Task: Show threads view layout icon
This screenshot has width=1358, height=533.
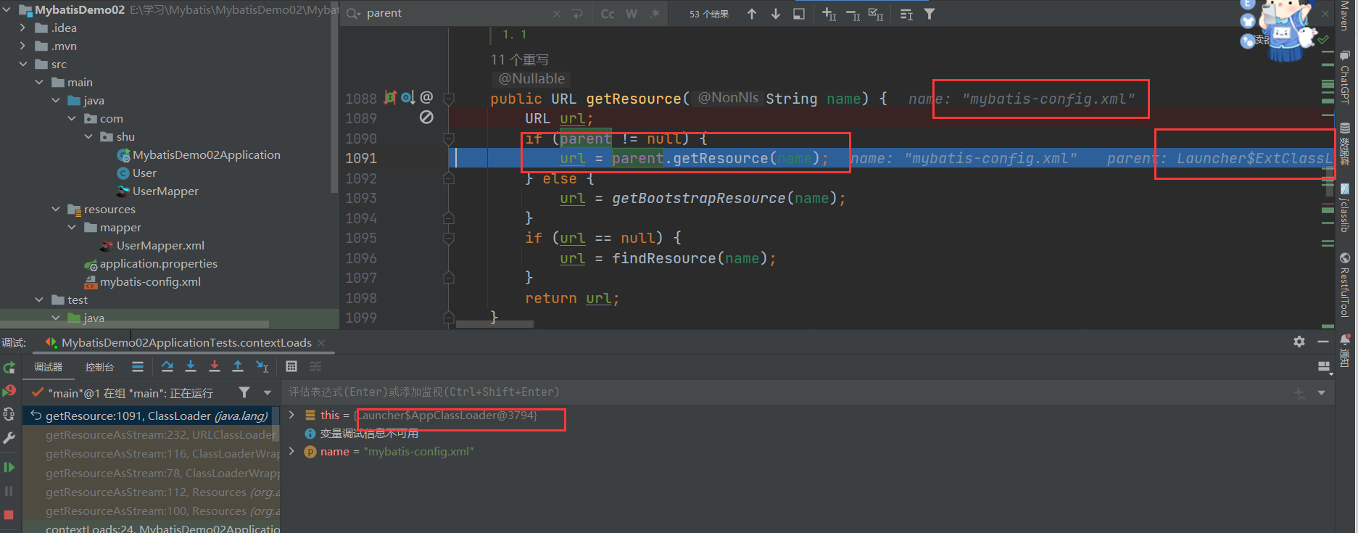Action: point(138,366)
